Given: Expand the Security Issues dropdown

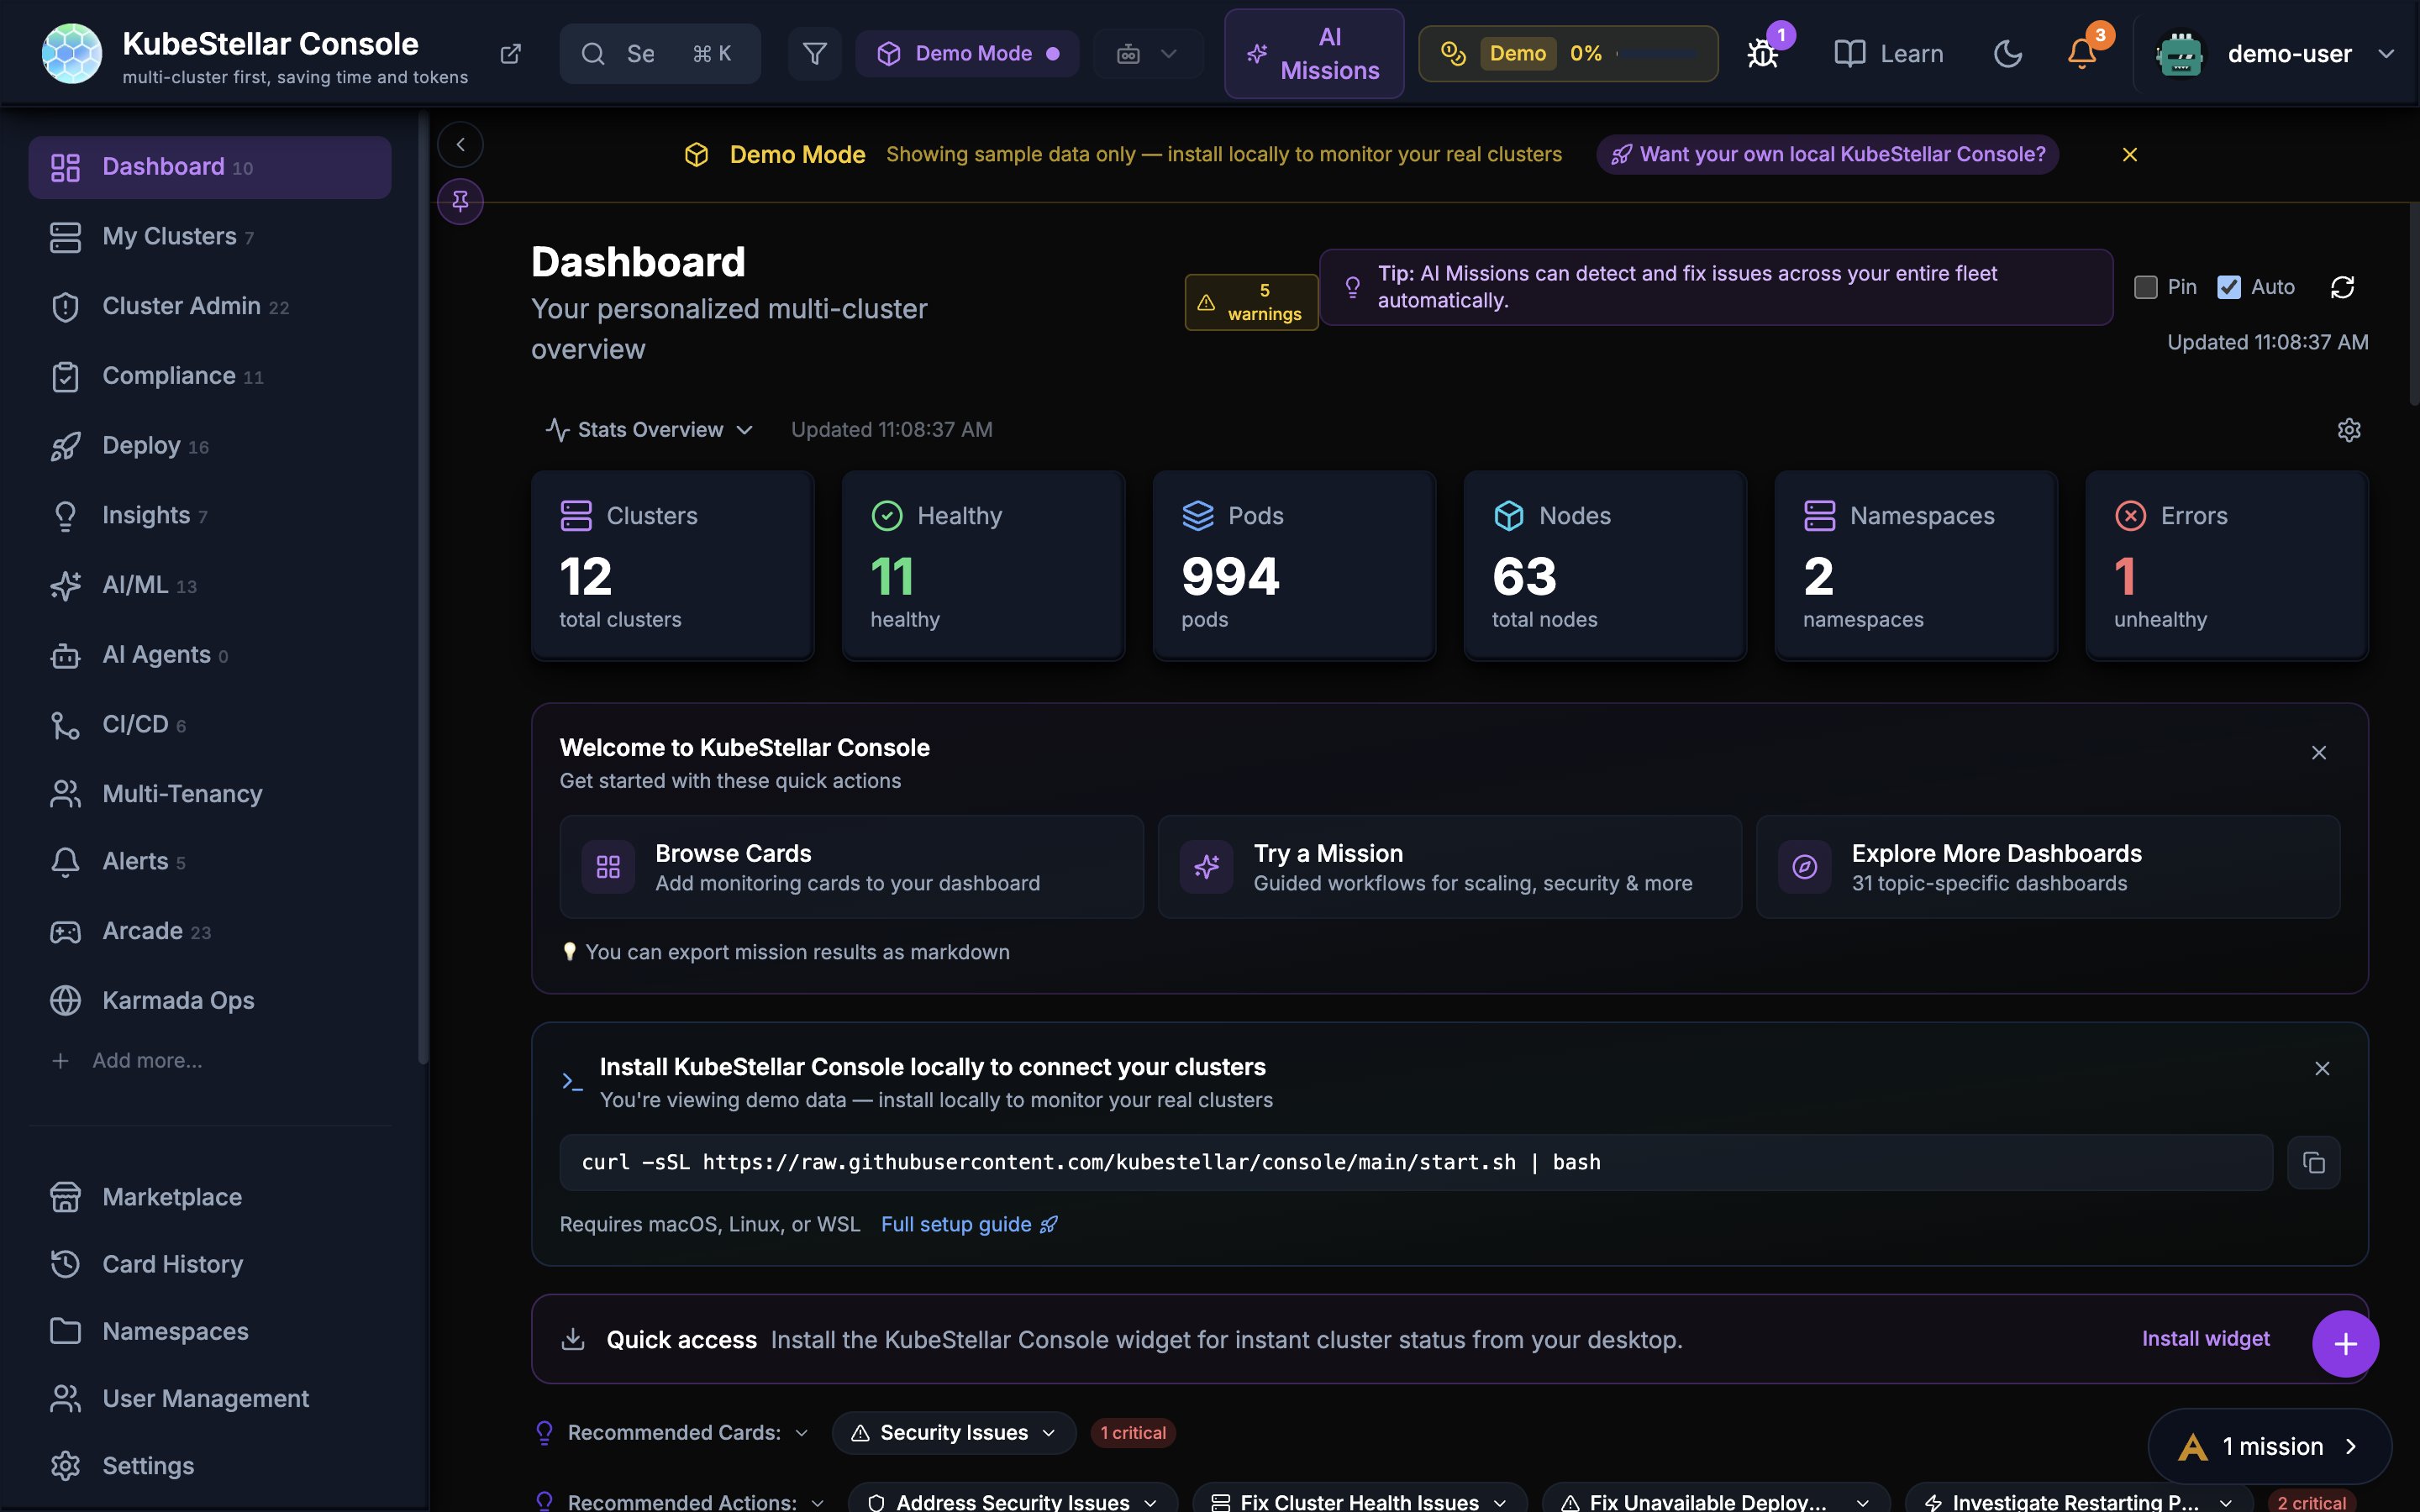Looking at the screenshot, I should [x=954, y=1433].
